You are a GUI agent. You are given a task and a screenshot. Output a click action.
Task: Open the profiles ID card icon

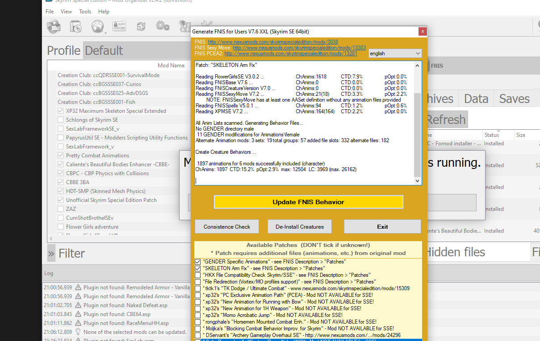coord(119,26)
